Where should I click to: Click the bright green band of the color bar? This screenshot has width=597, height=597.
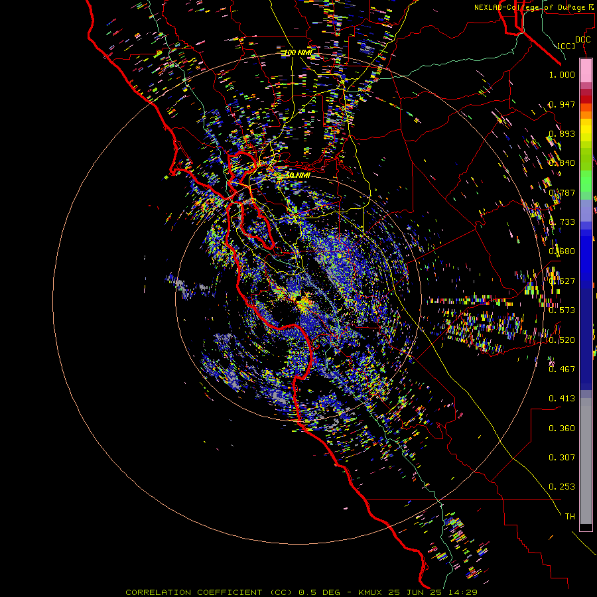pyautogui.click(x=586, y=180)
